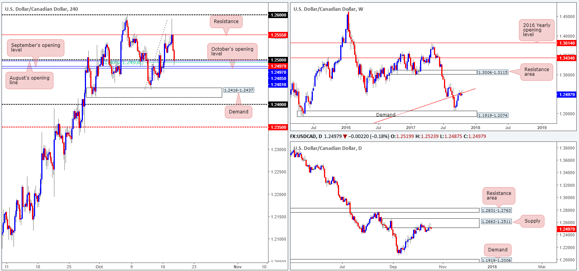Click the black 1.25000 price label
The image size is (579, 271).
click(x=279, y=60)
